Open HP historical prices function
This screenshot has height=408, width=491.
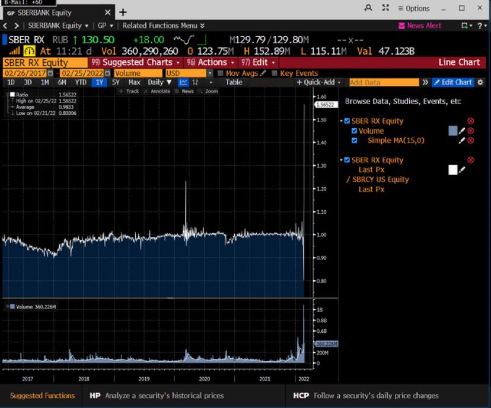coord(157,396)
